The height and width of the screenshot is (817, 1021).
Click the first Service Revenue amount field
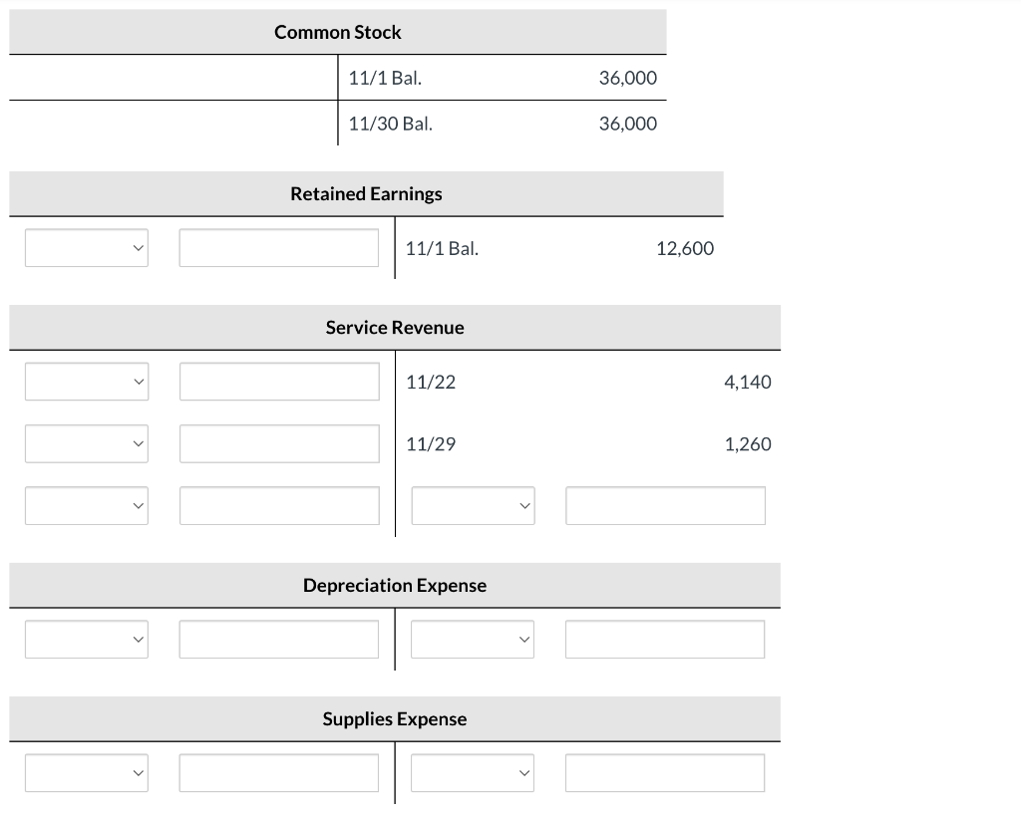tap(278, 381)
